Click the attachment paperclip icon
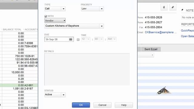The image size is (194, 109). [x=164, y=7]
